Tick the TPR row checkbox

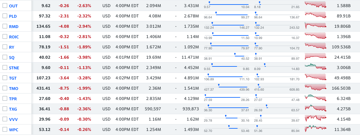tap(5, 98)
